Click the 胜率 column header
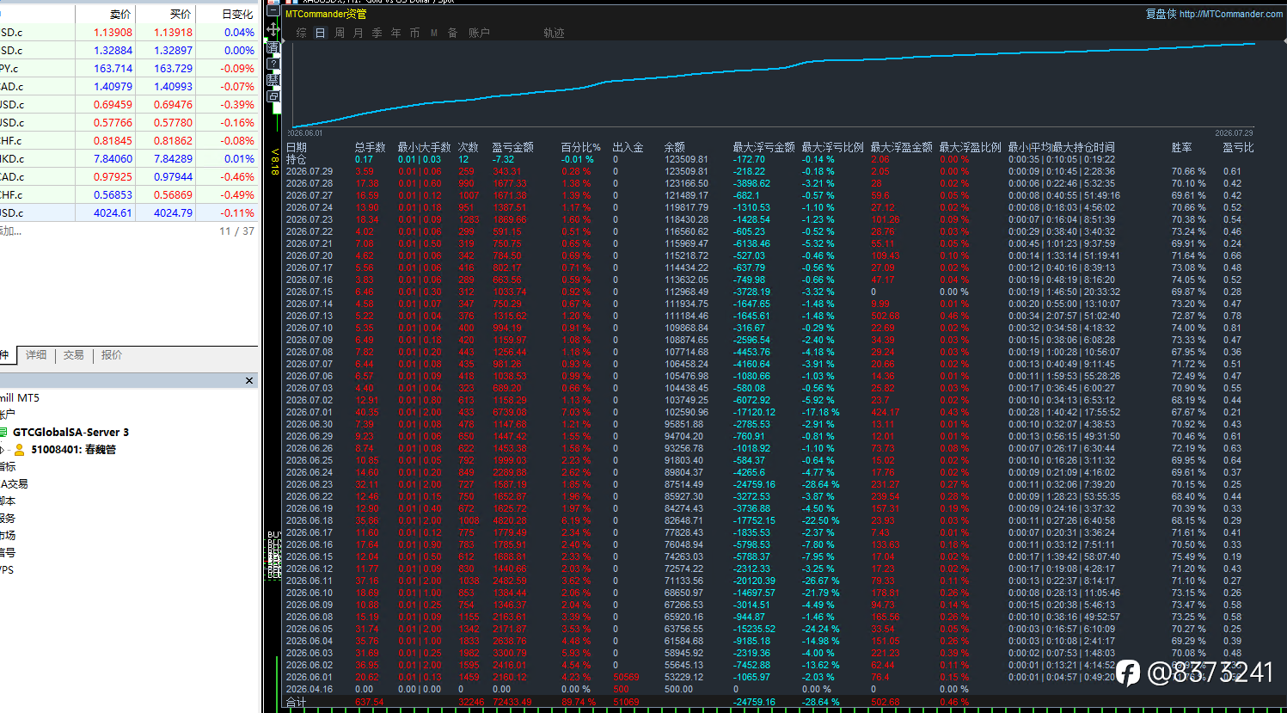 click(x=1182, y=147)
